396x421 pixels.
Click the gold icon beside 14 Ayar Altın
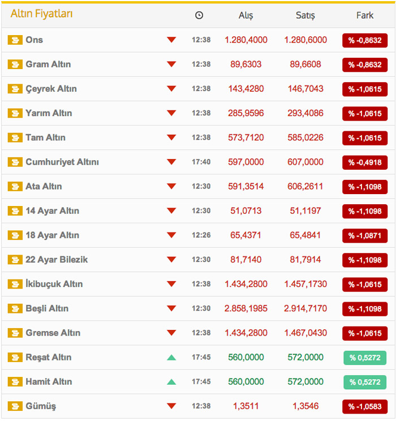pos(15,211)
